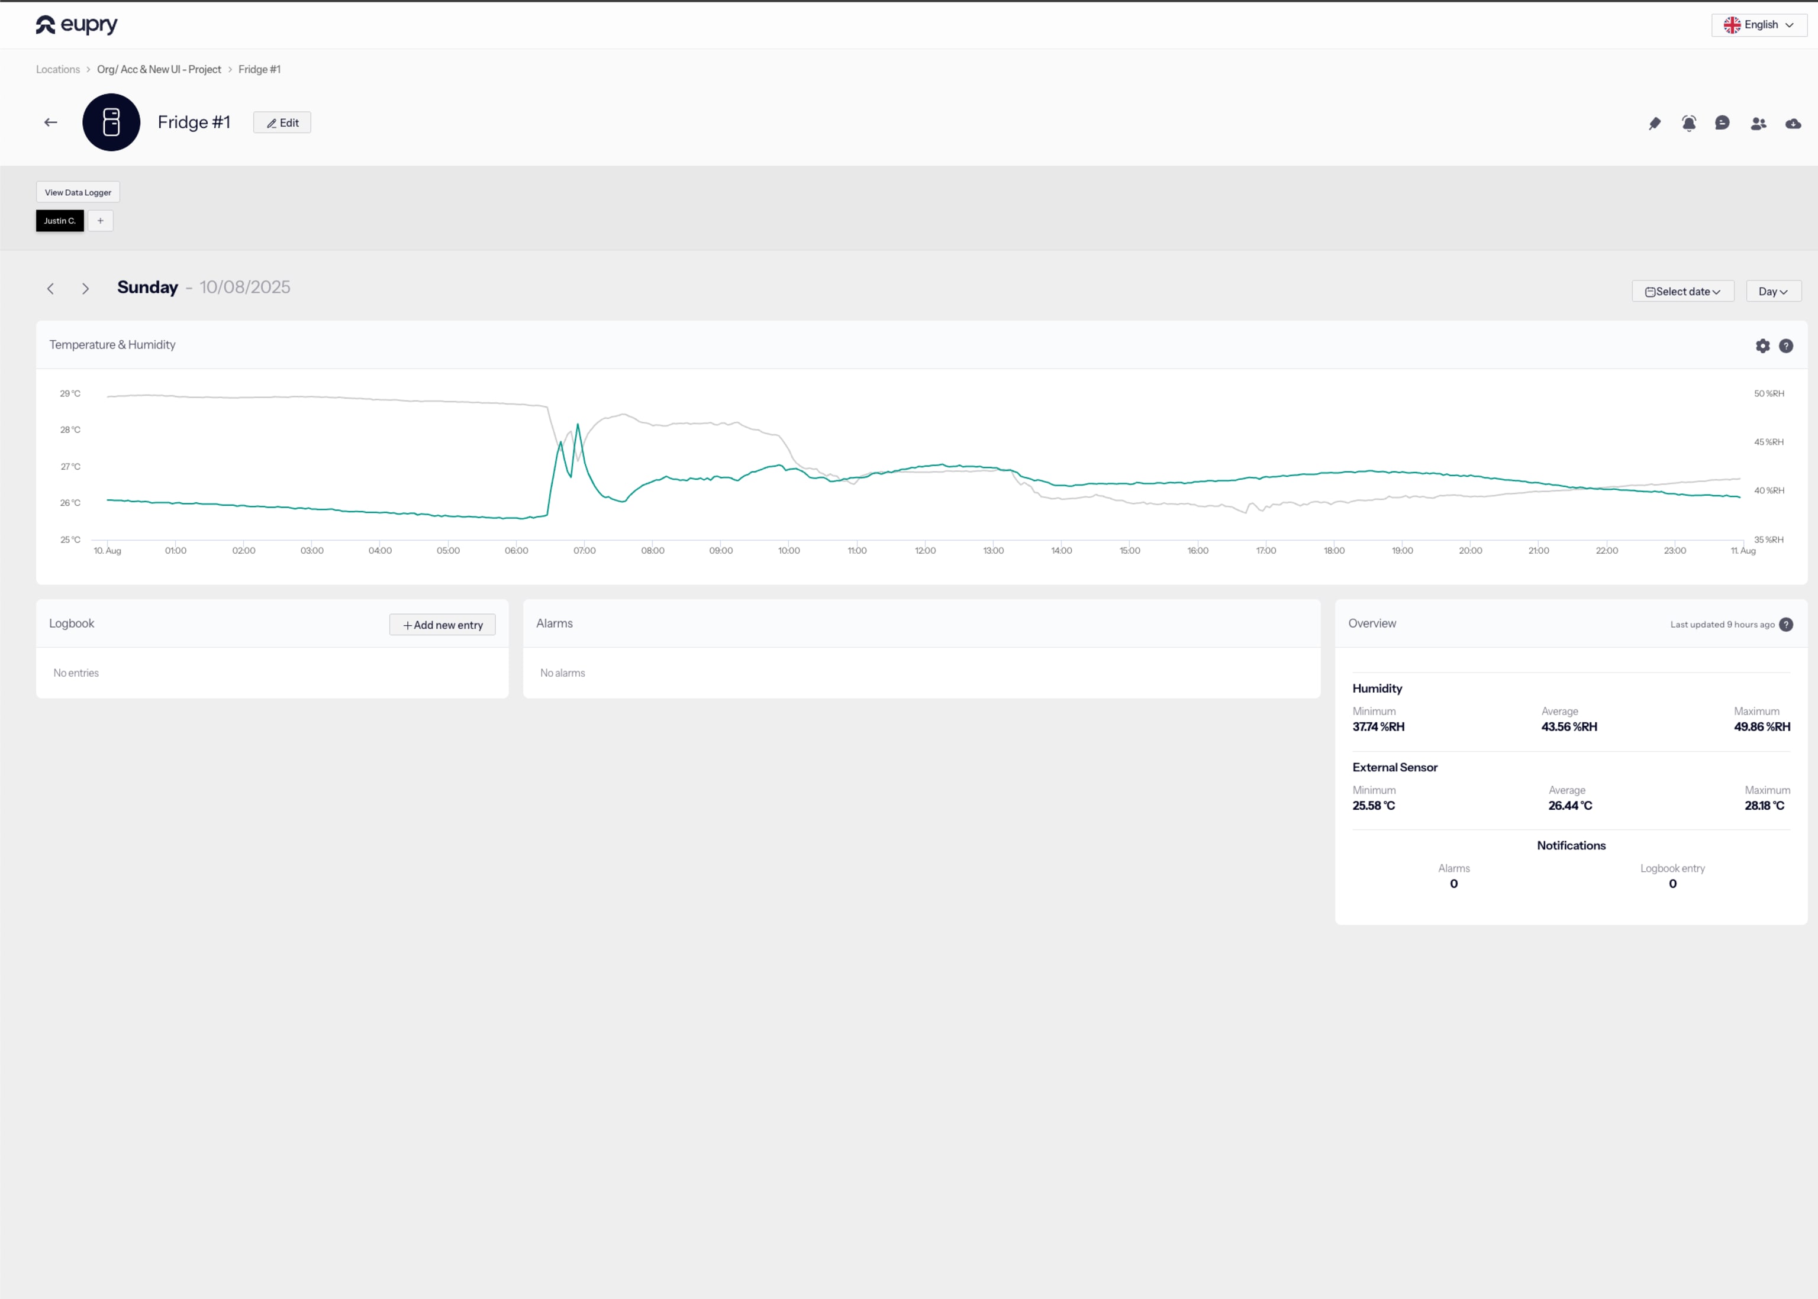Click the chart help question mark
This screenshot has height=1299, width=1818.
click(x=1786, y=345)
